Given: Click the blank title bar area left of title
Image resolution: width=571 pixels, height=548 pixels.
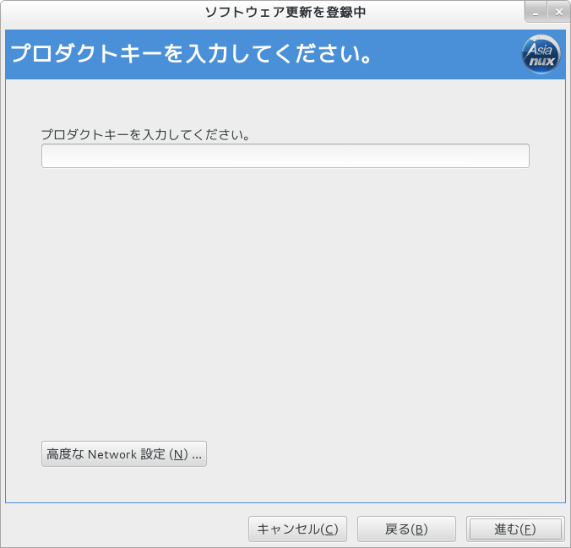Looking at the screenshot, I should point(101,12).
